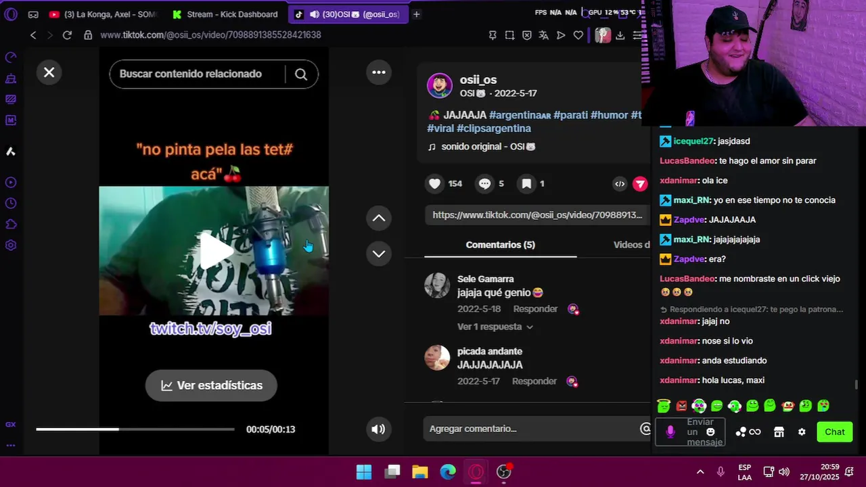Open ad blocker shield icon
The width and height of the screenshot is (866, 487).
tap(527, 35)
